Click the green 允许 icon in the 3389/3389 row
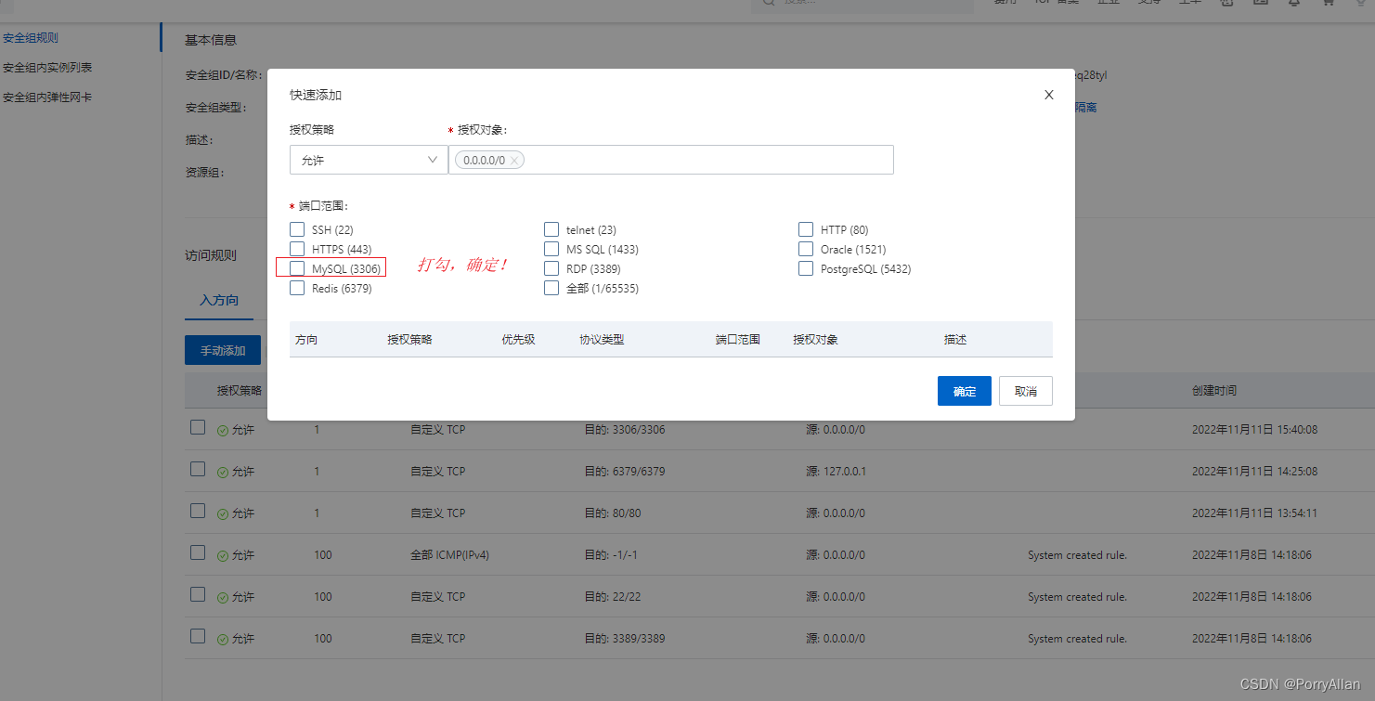This screenshot has height=701, width=1375. 223,640
